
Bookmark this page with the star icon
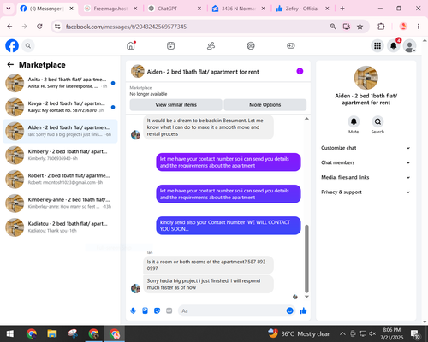360,27
